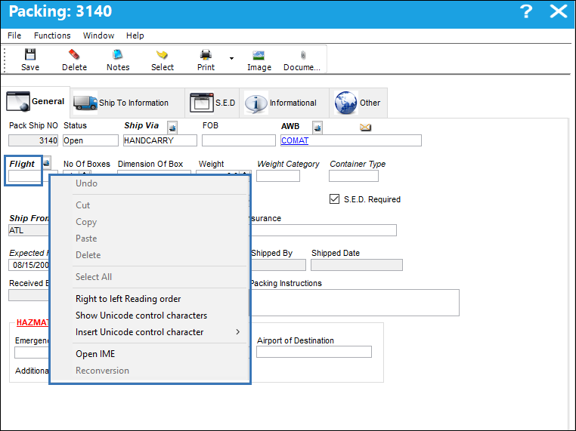
Task: Click the HAZMAT red label
Action: [x=33, y=322]
